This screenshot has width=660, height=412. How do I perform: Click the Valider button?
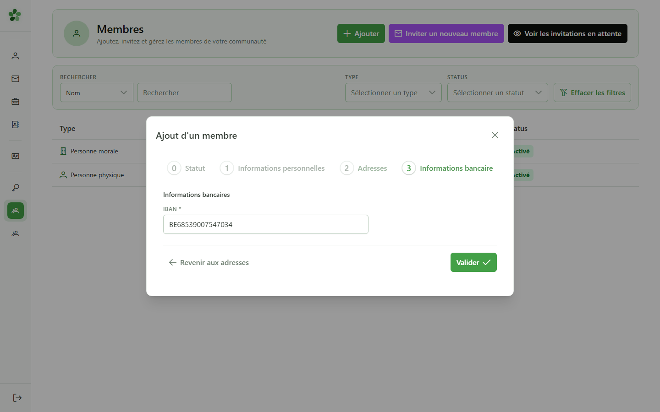[473, 262]
